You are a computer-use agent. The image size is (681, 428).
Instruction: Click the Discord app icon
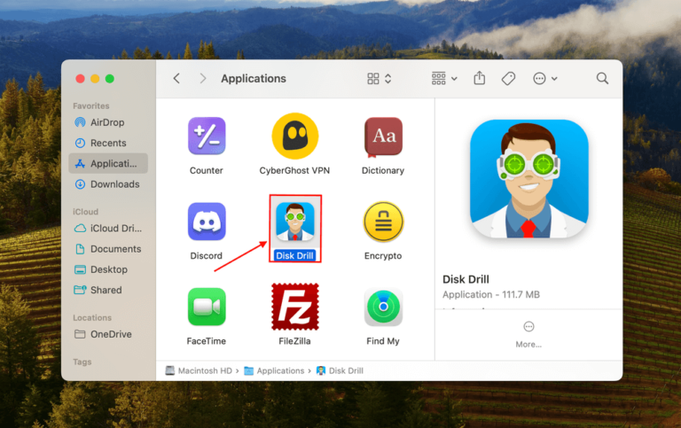pos(207,222)
